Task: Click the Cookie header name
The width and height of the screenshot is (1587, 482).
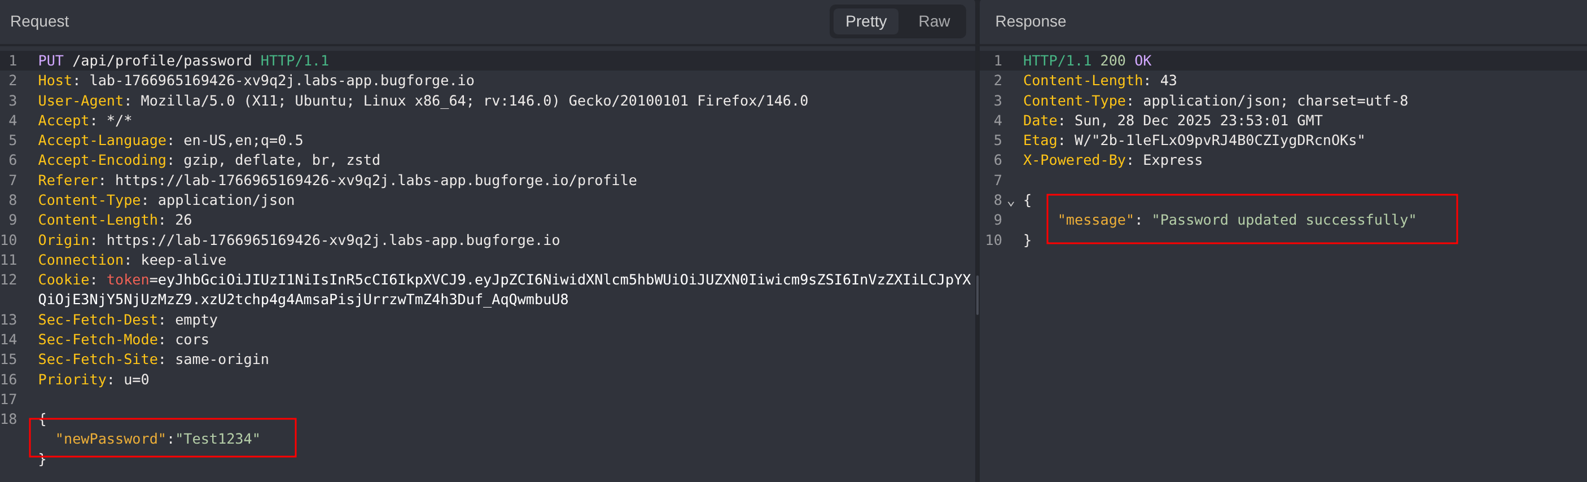Action: 63,280
